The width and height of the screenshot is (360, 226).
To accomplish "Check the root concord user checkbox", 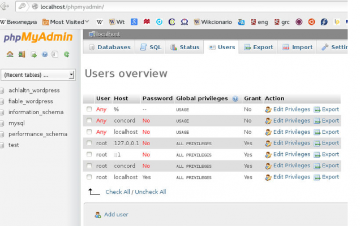I will [x=89, y=166].
